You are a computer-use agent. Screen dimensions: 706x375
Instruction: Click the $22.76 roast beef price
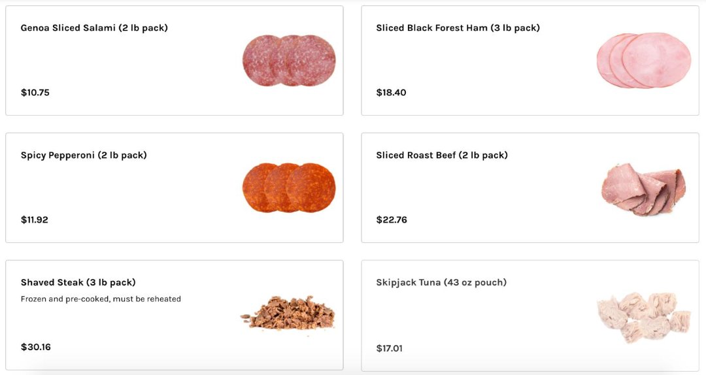[392, 220]
